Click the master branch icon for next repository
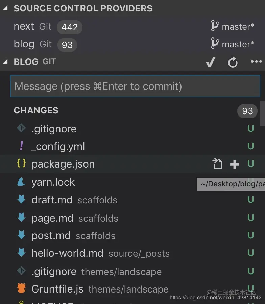The image size is (265, 304). point(215,26)
